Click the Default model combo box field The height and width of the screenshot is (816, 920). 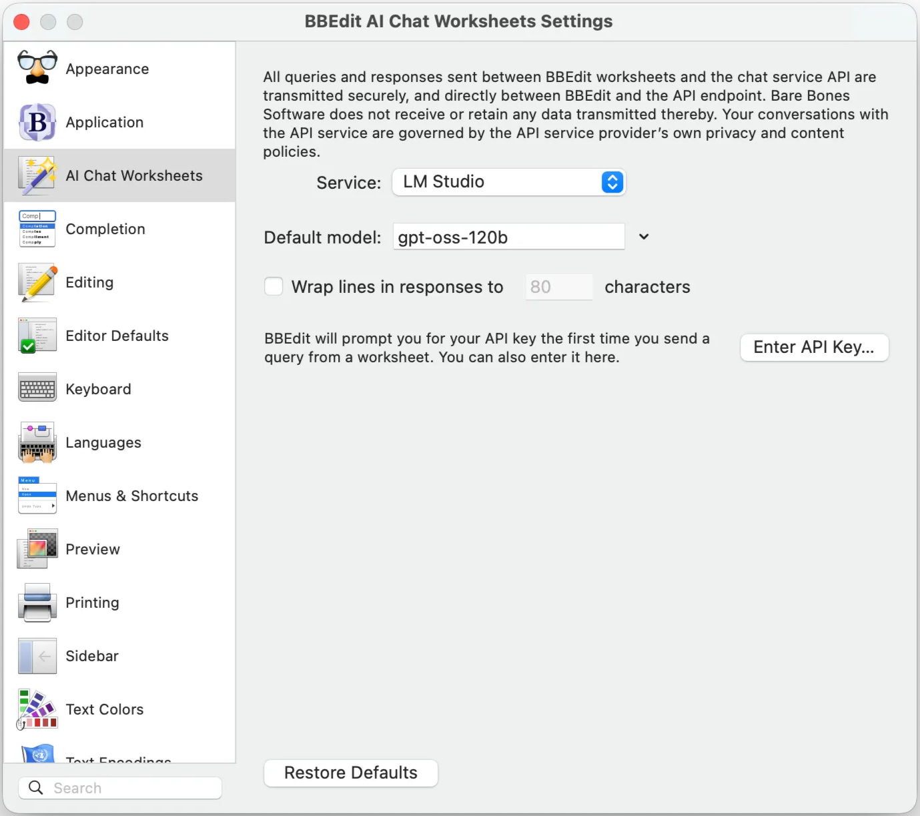508,237
